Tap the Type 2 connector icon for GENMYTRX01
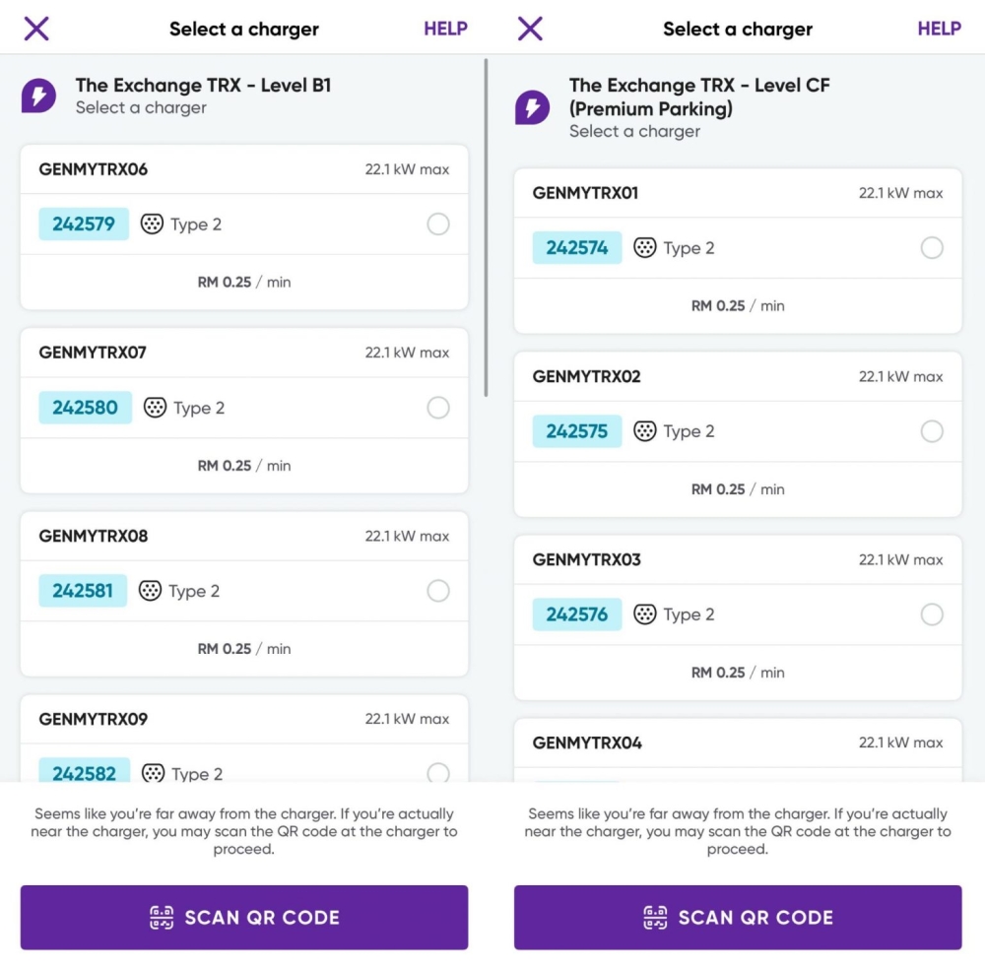Viewport: 985px width, 968px height. [644, 248]
